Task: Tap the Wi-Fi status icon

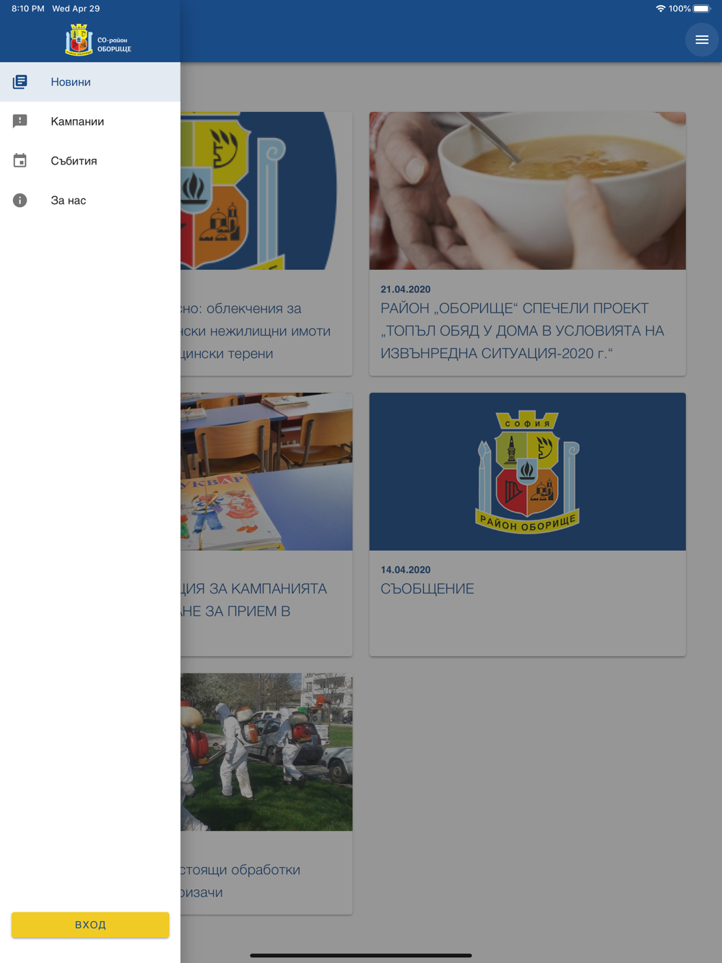Action: (x=660, y=9)
